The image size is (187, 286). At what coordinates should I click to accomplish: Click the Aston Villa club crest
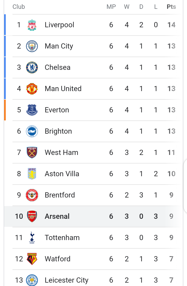32,174
